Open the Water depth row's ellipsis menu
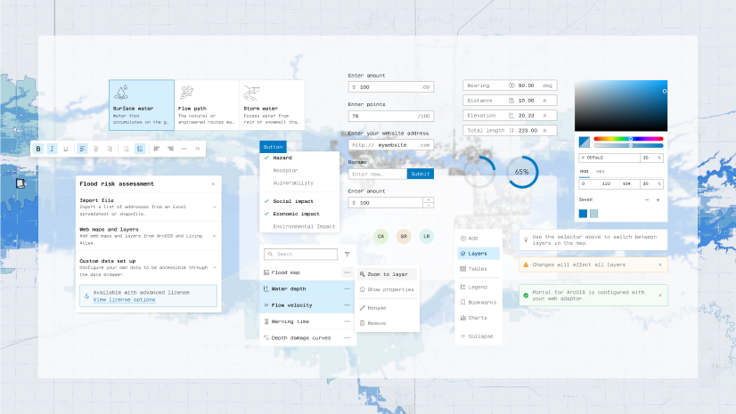 tap(348, 288)
